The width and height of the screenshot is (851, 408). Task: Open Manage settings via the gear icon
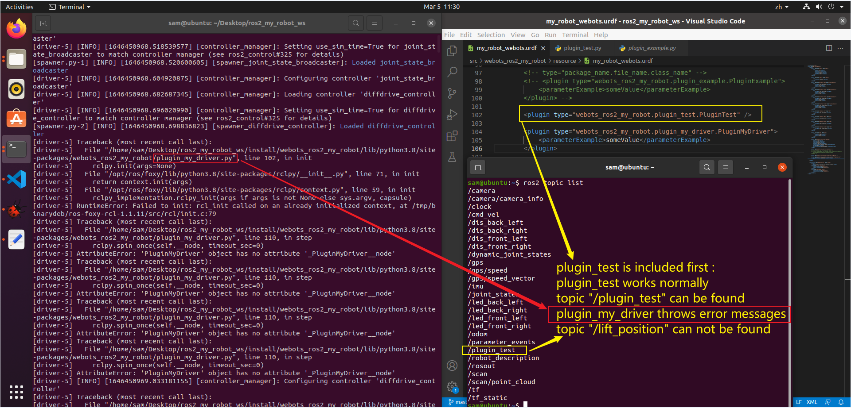(x=452, y=386)
